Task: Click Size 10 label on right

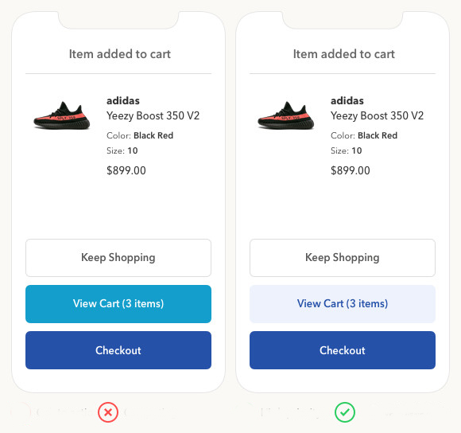Action: pos(346,150)
